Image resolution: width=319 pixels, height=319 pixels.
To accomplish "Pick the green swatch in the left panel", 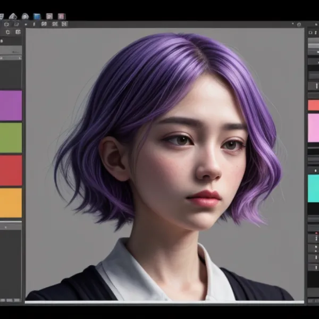I will coord(11,138).
